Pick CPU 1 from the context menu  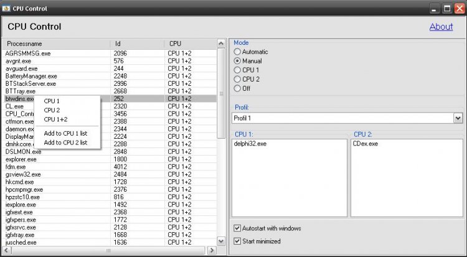pos(52,101)
